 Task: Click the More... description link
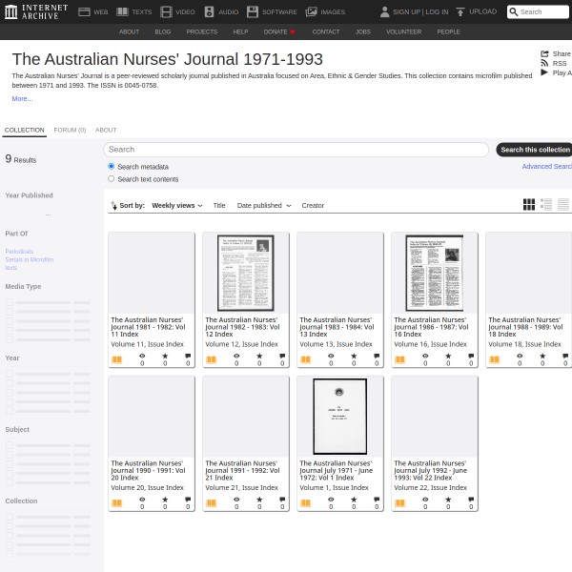click(x=22, y=98)
